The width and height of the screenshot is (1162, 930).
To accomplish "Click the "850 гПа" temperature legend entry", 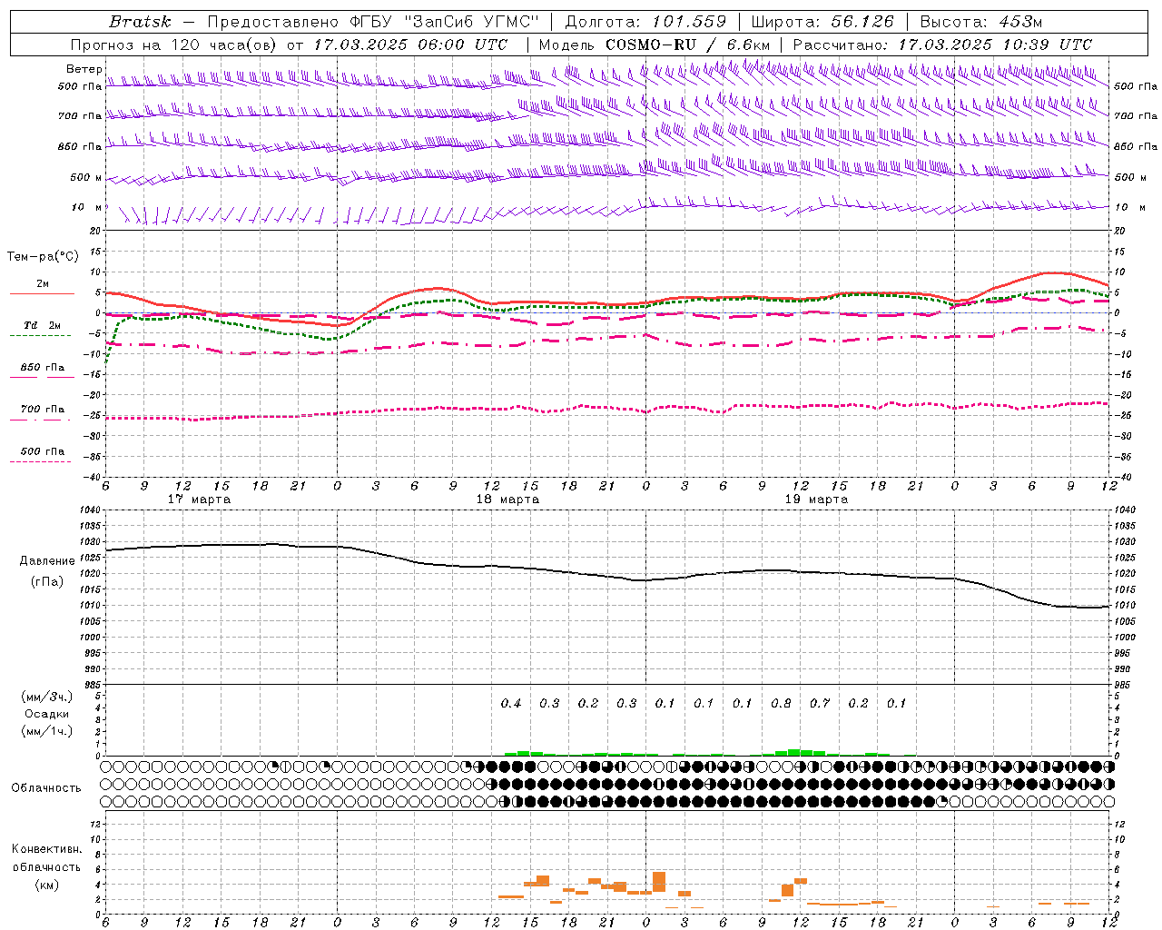I will tap(43, 368).
